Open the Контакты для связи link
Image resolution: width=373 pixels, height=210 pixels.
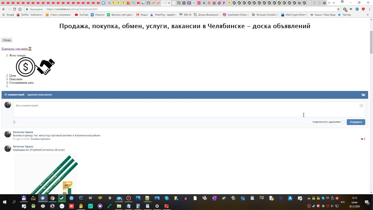[16, 49]
